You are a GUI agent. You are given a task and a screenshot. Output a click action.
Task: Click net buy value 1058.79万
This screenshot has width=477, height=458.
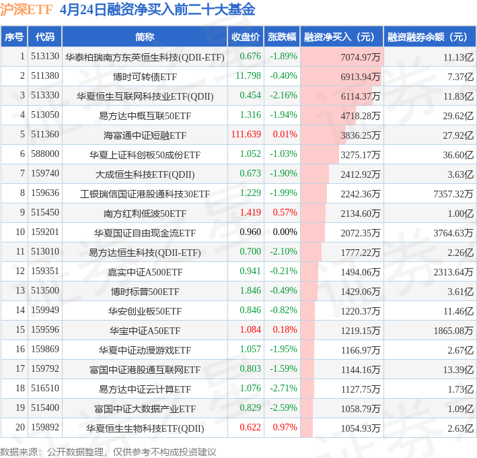tap(360, 409)
